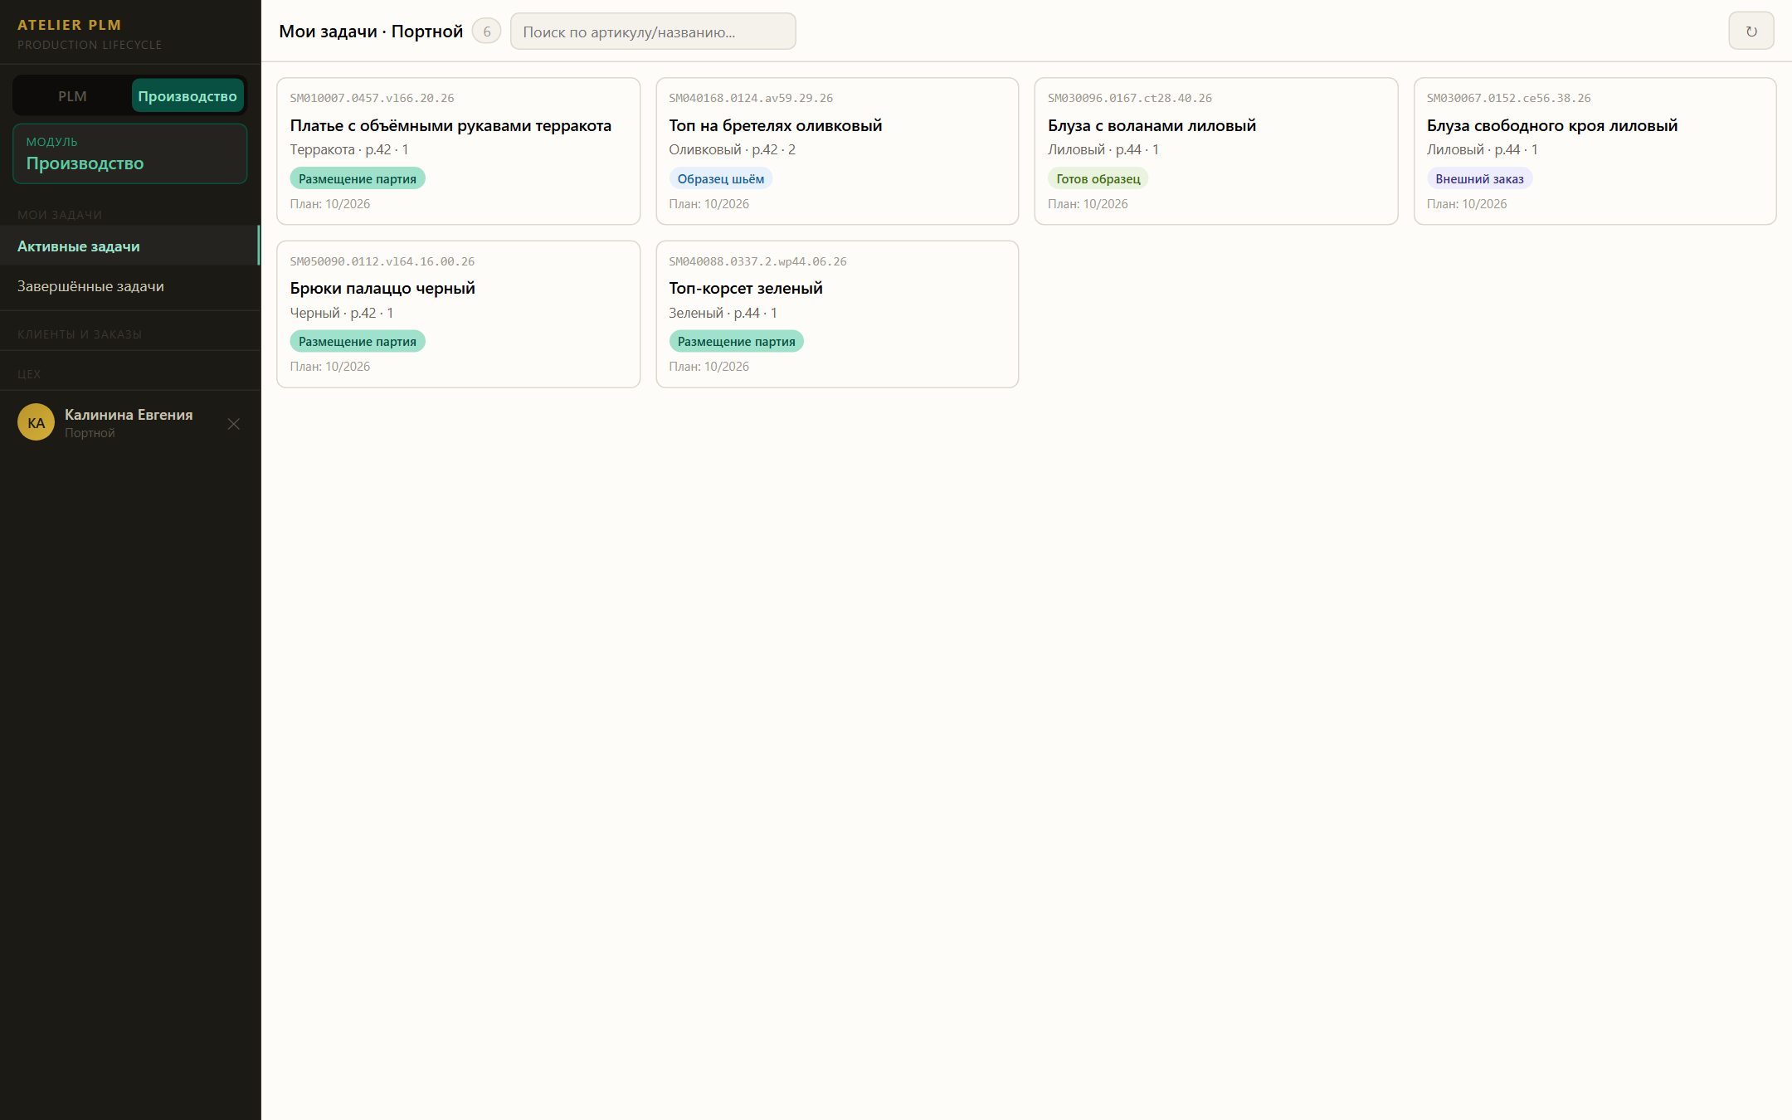Click the search by article field
The image size is (1792, 1120).
pos(653,32)
